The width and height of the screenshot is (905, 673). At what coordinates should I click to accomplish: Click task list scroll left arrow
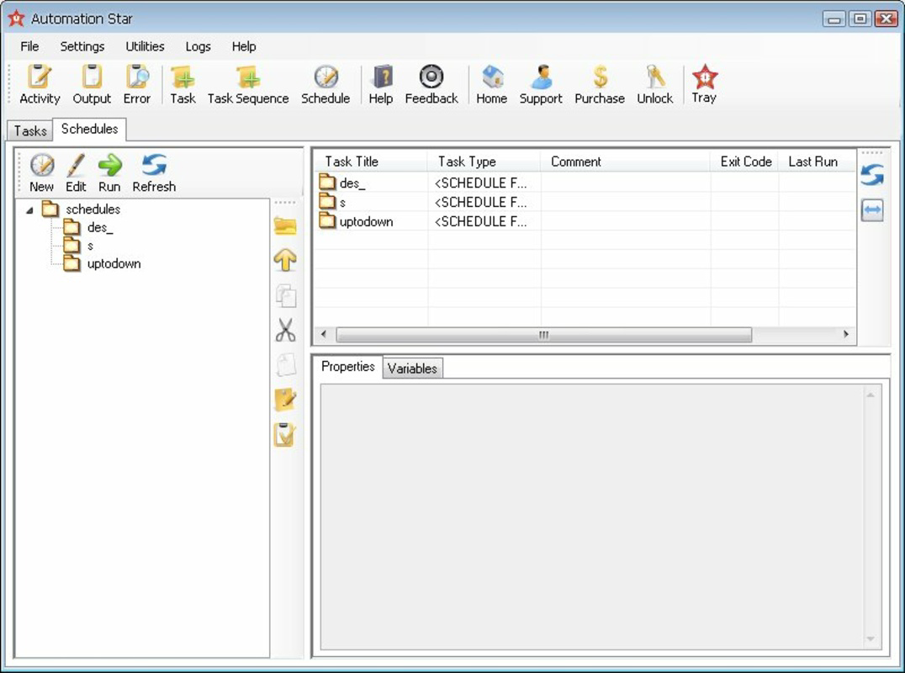click(323, 334)
